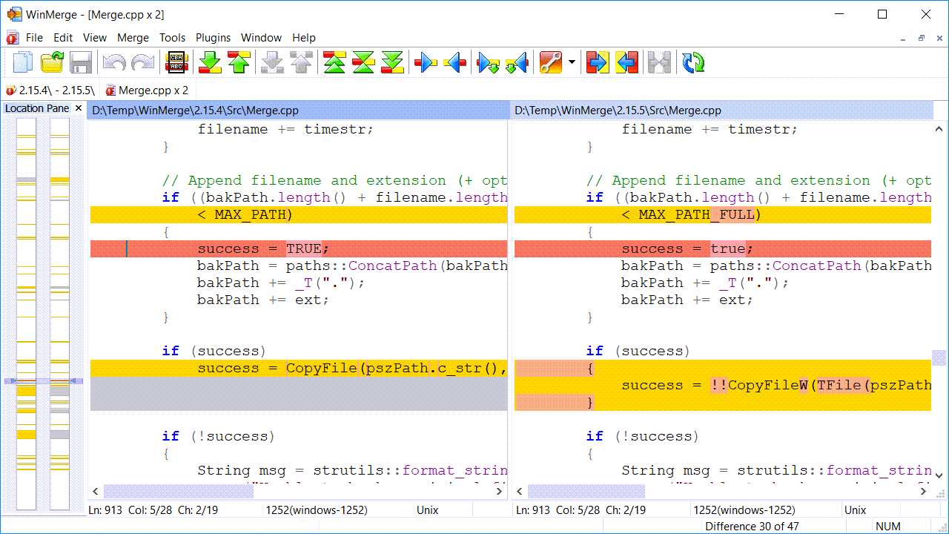
Task: Click 'bakPath += ext;' in left pane
Action: click(x=263, y=300)
